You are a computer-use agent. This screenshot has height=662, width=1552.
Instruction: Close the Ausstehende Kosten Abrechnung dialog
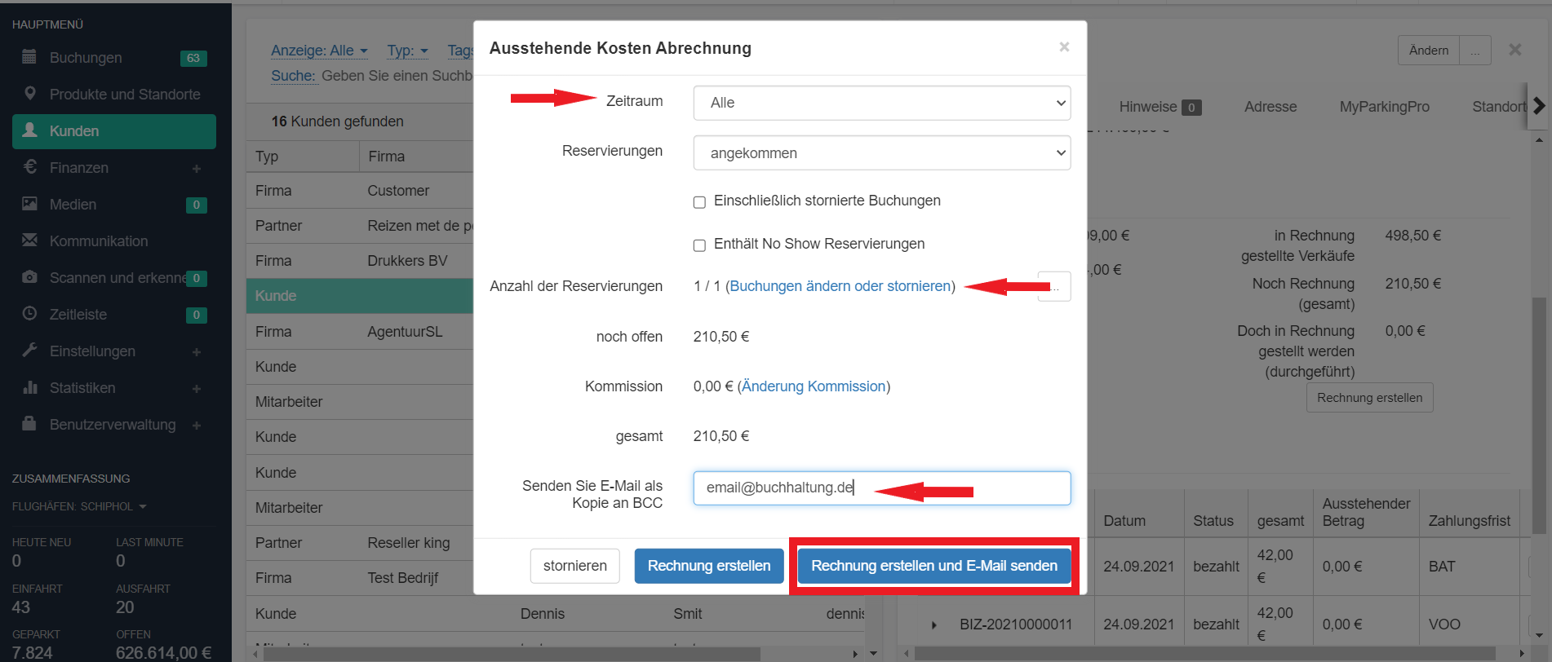(x=1064, y=47)
